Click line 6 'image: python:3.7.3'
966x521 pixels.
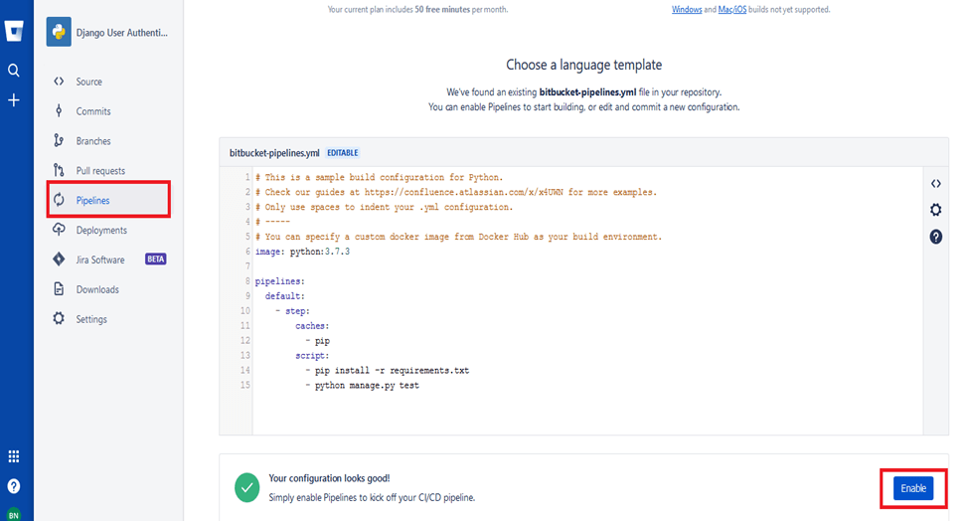coord(302,252)
